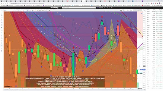Open the chart interval dropdown arrow
The width and height of the screenshot is (163, 91).
pos(25,10)
